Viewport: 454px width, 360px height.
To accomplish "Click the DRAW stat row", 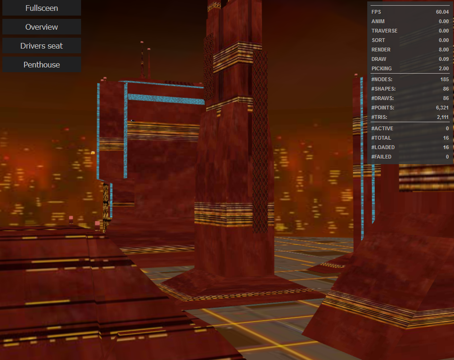I will pos(410,59).
